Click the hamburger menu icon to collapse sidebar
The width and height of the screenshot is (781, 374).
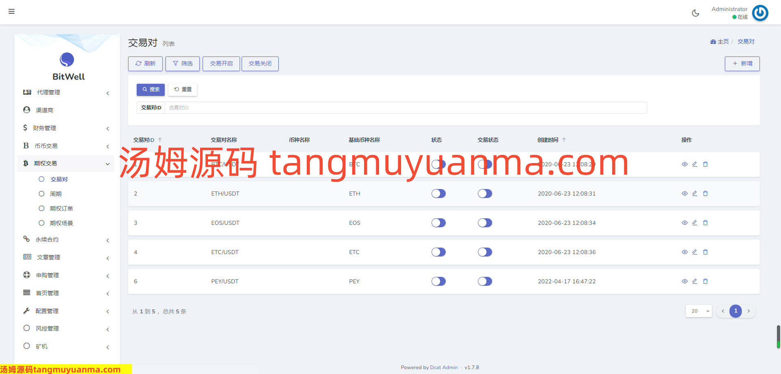tap(11, 11)
